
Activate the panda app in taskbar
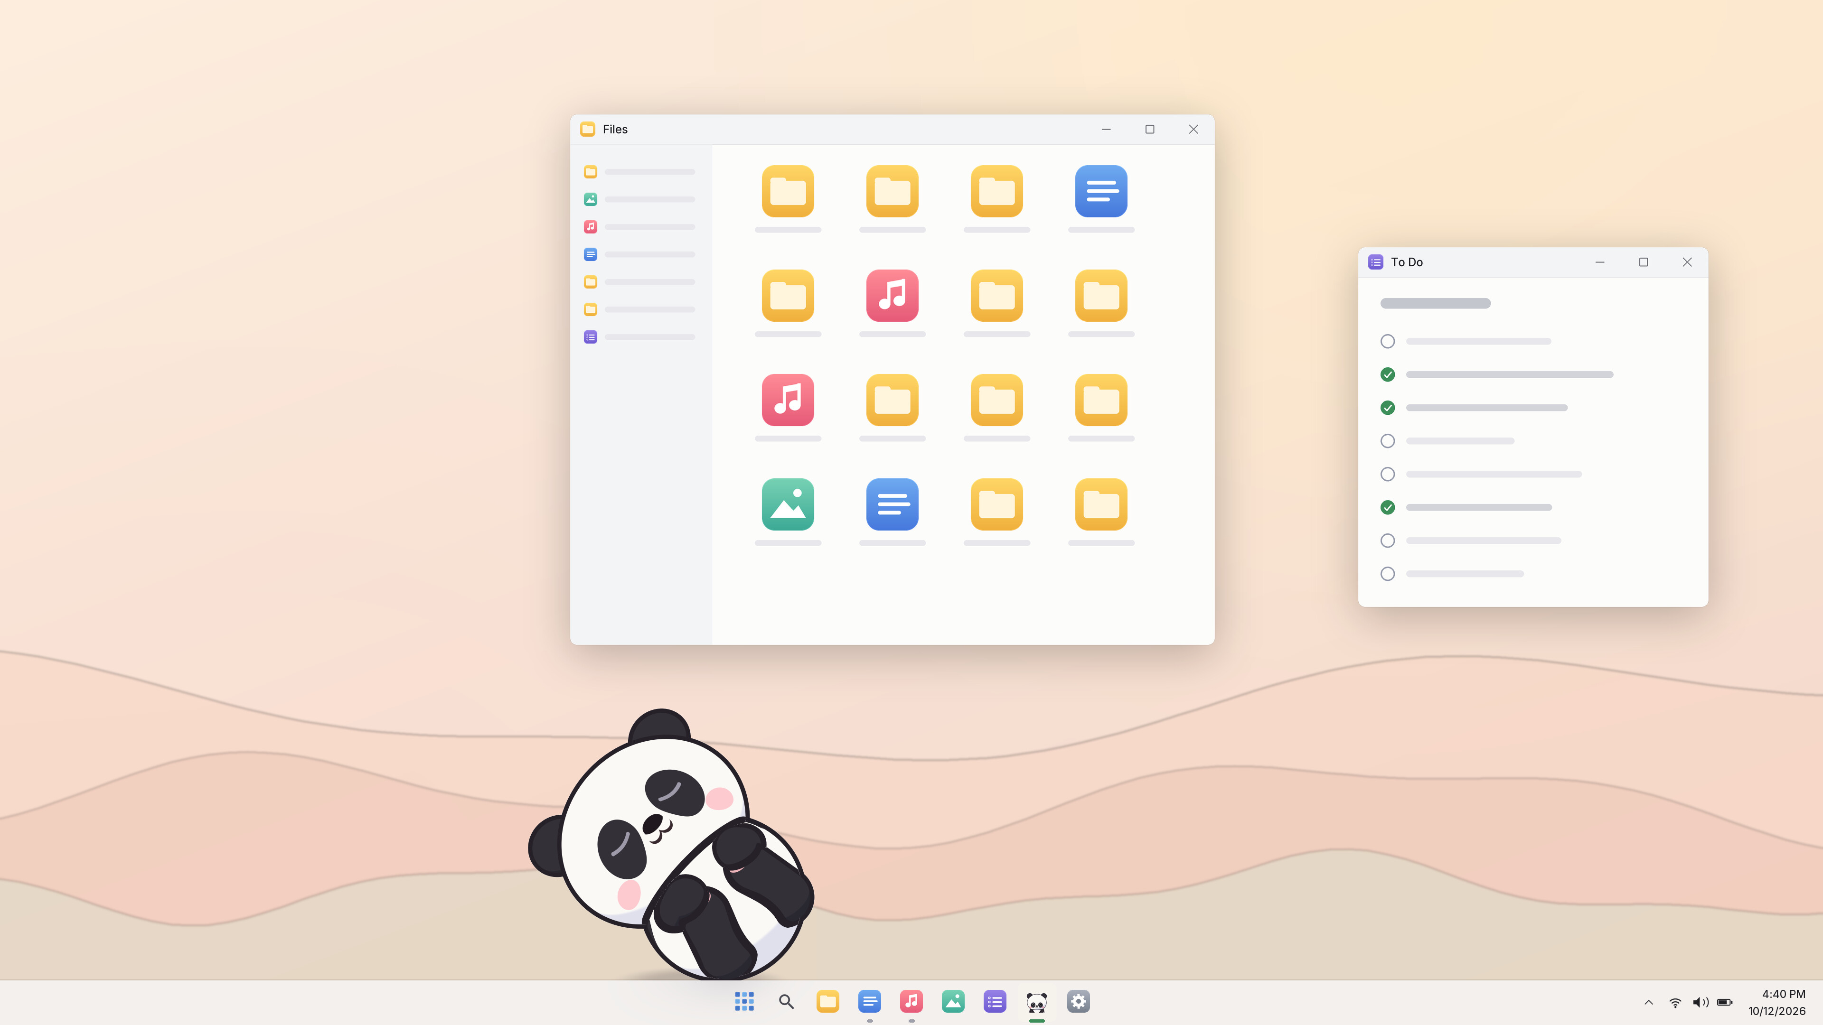pyautogui.click(x=1037, y=1002)
